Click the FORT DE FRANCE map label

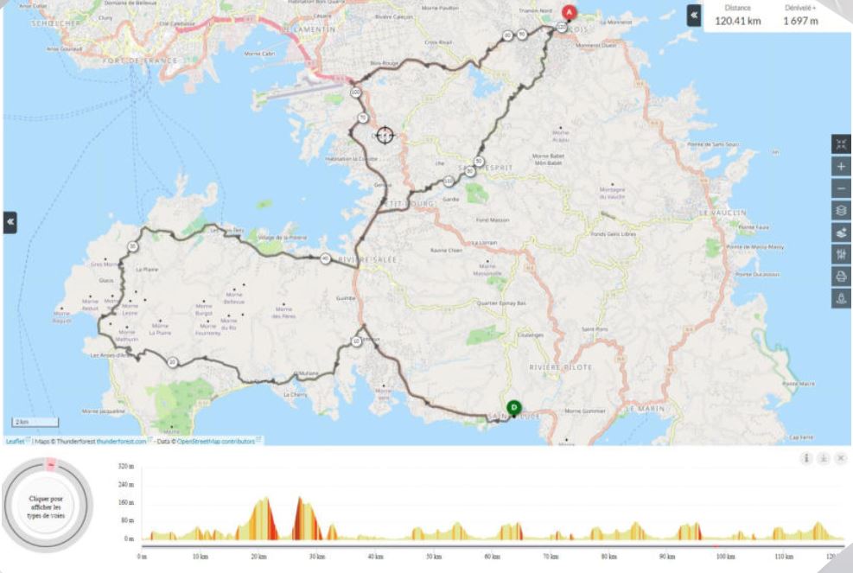[140, 61]
